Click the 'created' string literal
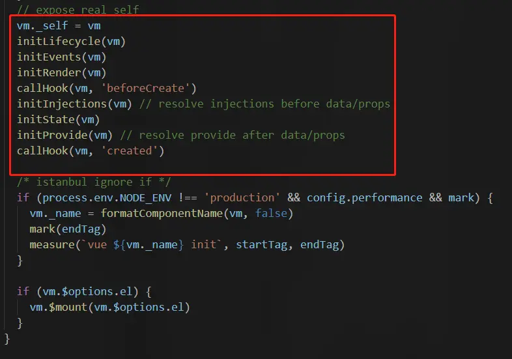 point(130,151)
